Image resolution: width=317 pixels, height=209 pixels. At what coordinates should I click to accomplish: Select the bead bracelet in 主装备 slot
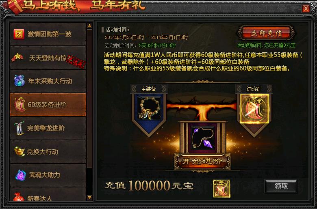[x=150, y=108]
